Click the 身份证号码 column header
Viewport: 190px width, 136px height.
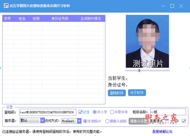click(60, 19)
